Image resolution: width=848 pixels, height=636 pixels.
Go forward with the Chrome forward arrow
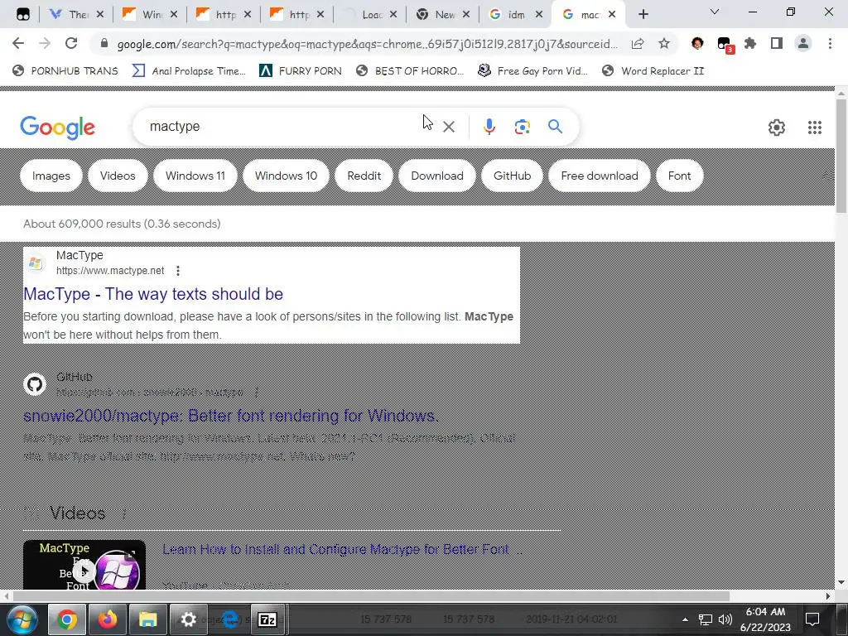[45, 43]
